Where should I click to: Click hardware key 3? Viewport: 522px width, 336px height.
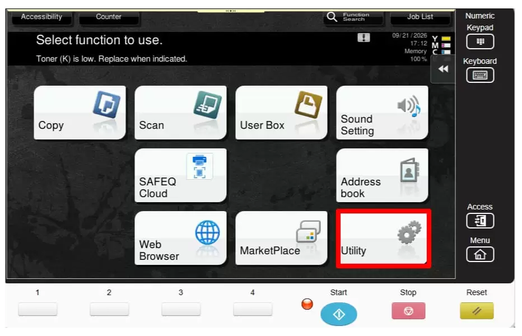tap(181, 309)
